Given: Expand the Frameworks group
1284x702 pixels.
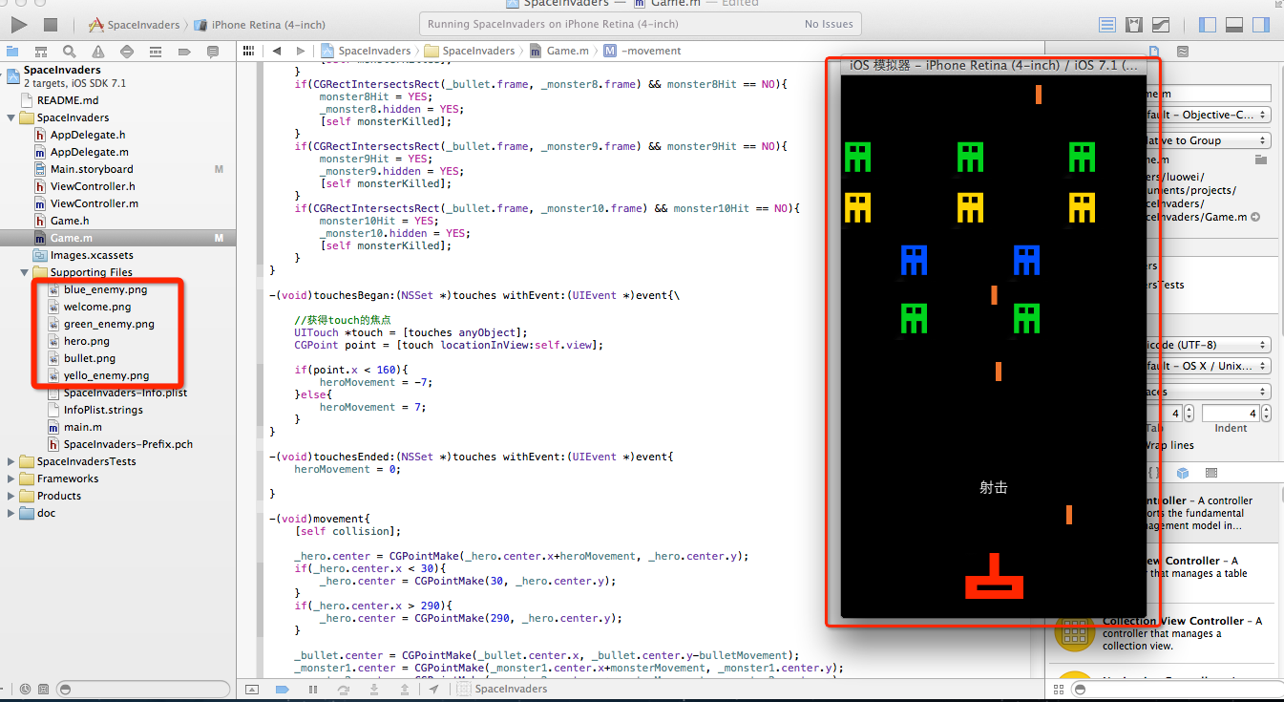Looking at the screenshot, I should 11,479.
